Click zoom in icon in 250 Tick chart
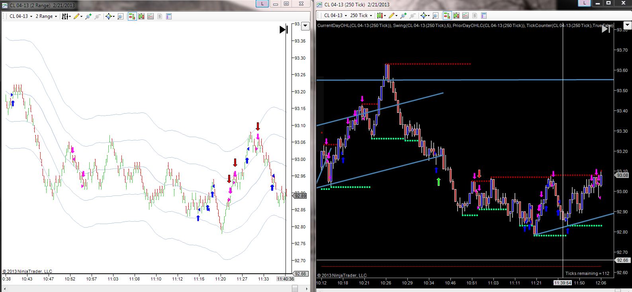Viewport: 632px width, 292px height. tap(403, 15)
